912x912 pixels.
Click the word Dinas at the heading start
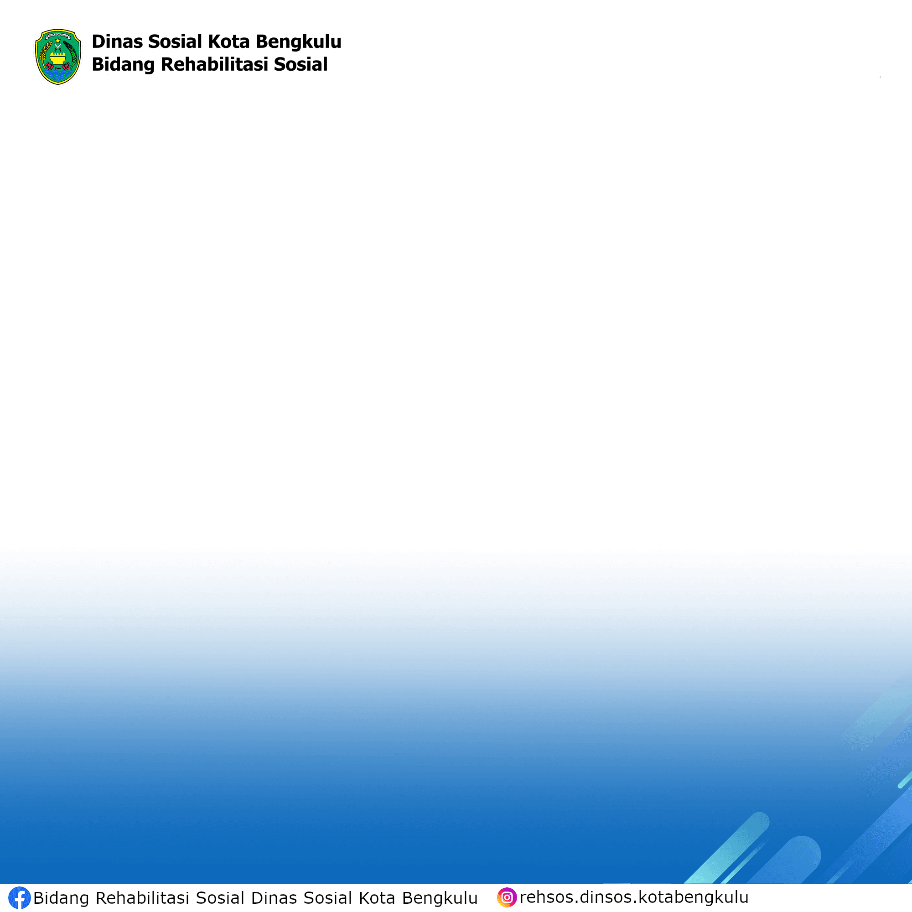118,41
